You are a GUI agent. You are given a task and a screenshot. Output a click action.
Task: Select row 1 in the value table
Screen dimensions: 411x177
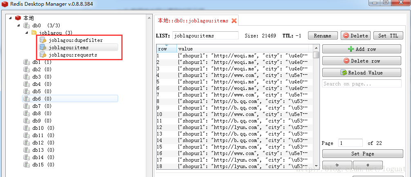click(x=235, y=56)
